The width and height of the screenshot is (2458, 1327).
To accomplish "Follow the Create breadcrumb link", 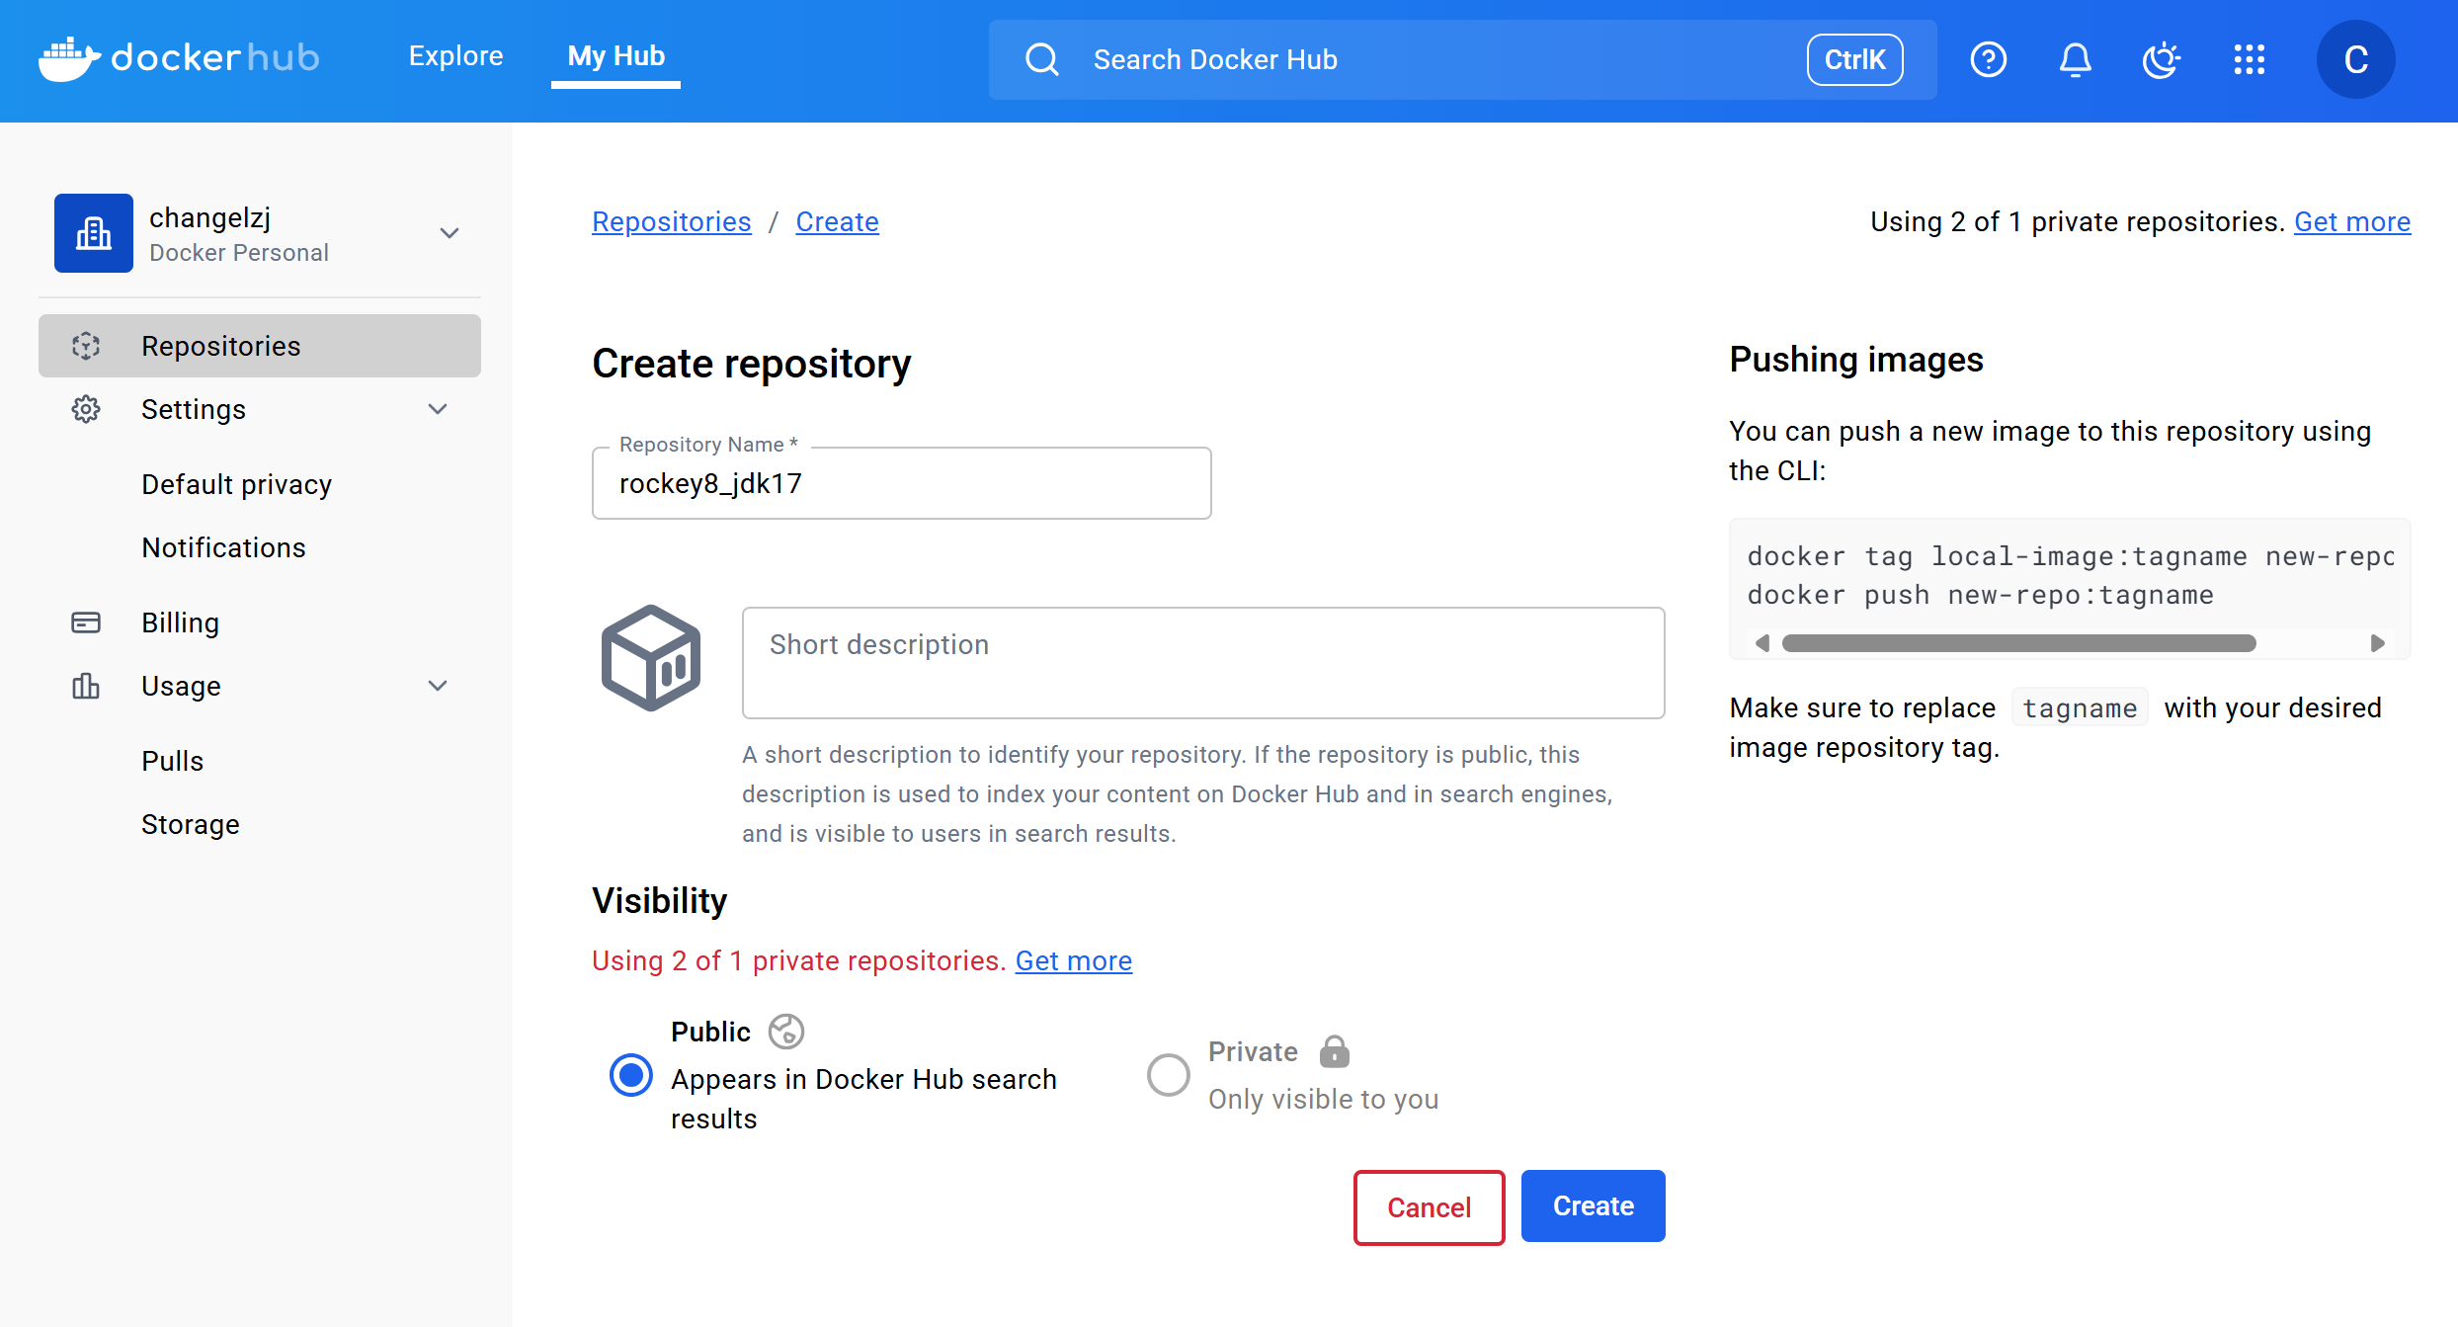I will (x=837, y=221).
